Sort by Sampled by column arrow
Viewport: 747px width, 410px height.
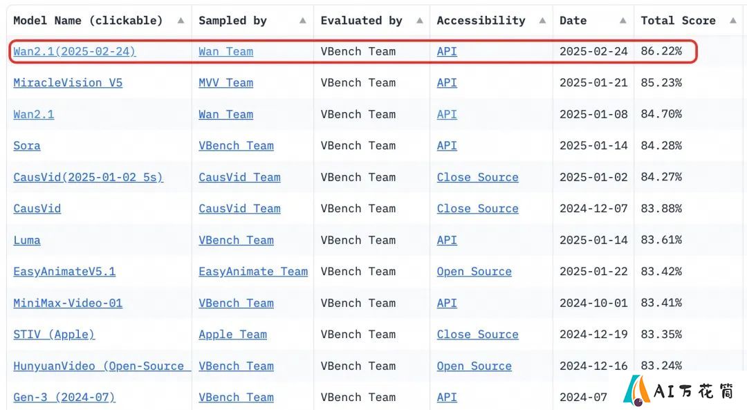click(x=302, y=21)
